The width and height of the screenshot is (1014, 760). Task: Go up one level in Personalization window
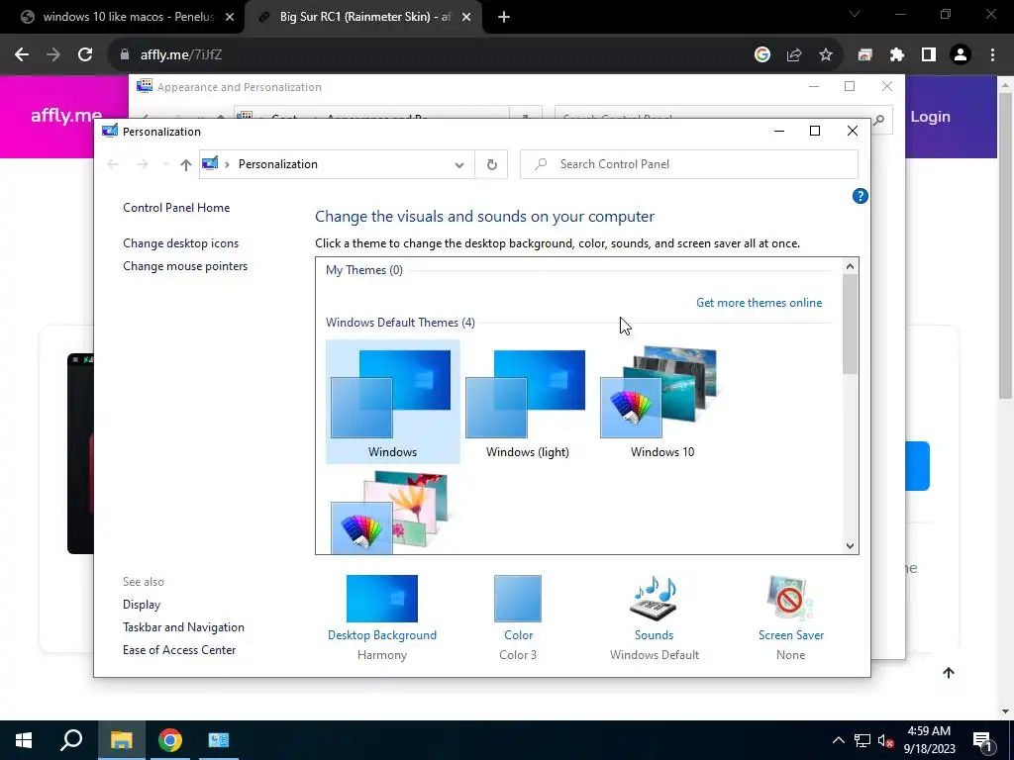[x=185, y=165]
